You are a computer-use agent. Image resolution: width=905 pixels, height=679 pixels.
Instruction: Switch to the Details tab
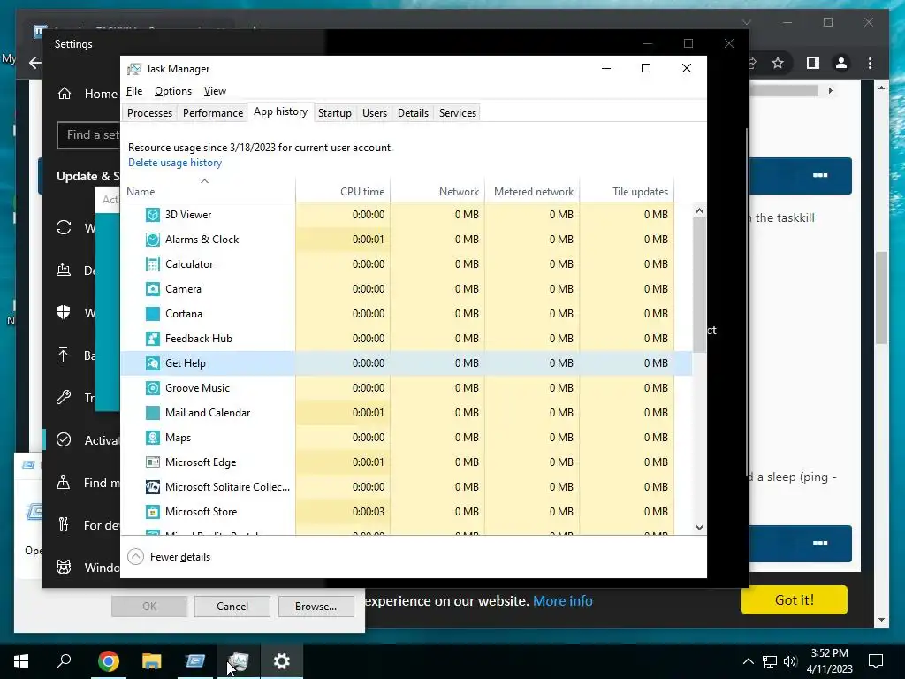(x=414, y=113)
